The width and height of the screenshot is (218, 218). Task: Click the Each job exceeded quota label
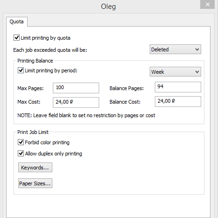(50, 50)
